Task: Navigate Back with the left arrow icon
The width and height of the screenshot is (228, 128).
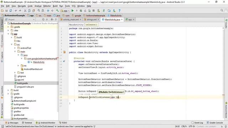Action: coord(48,11)
